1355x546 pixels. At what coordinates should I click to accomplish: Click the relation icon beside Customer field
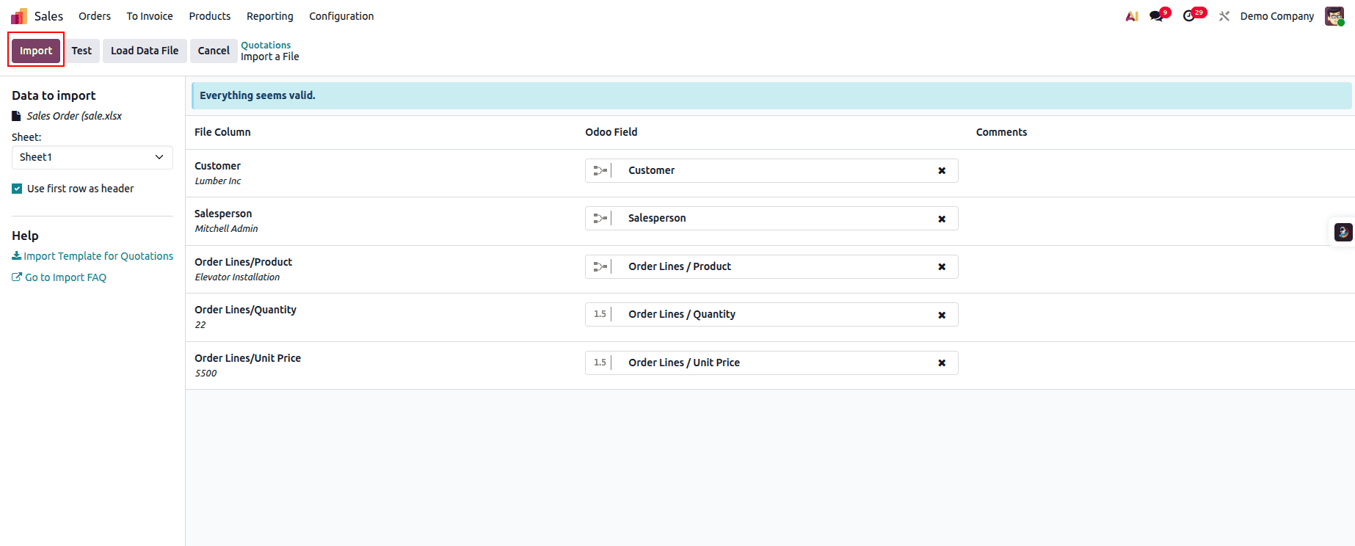pyautogui.click(x=600, y=170)
